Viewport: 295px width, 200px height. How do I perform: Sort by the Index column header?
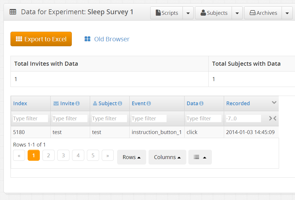[20, 103]
